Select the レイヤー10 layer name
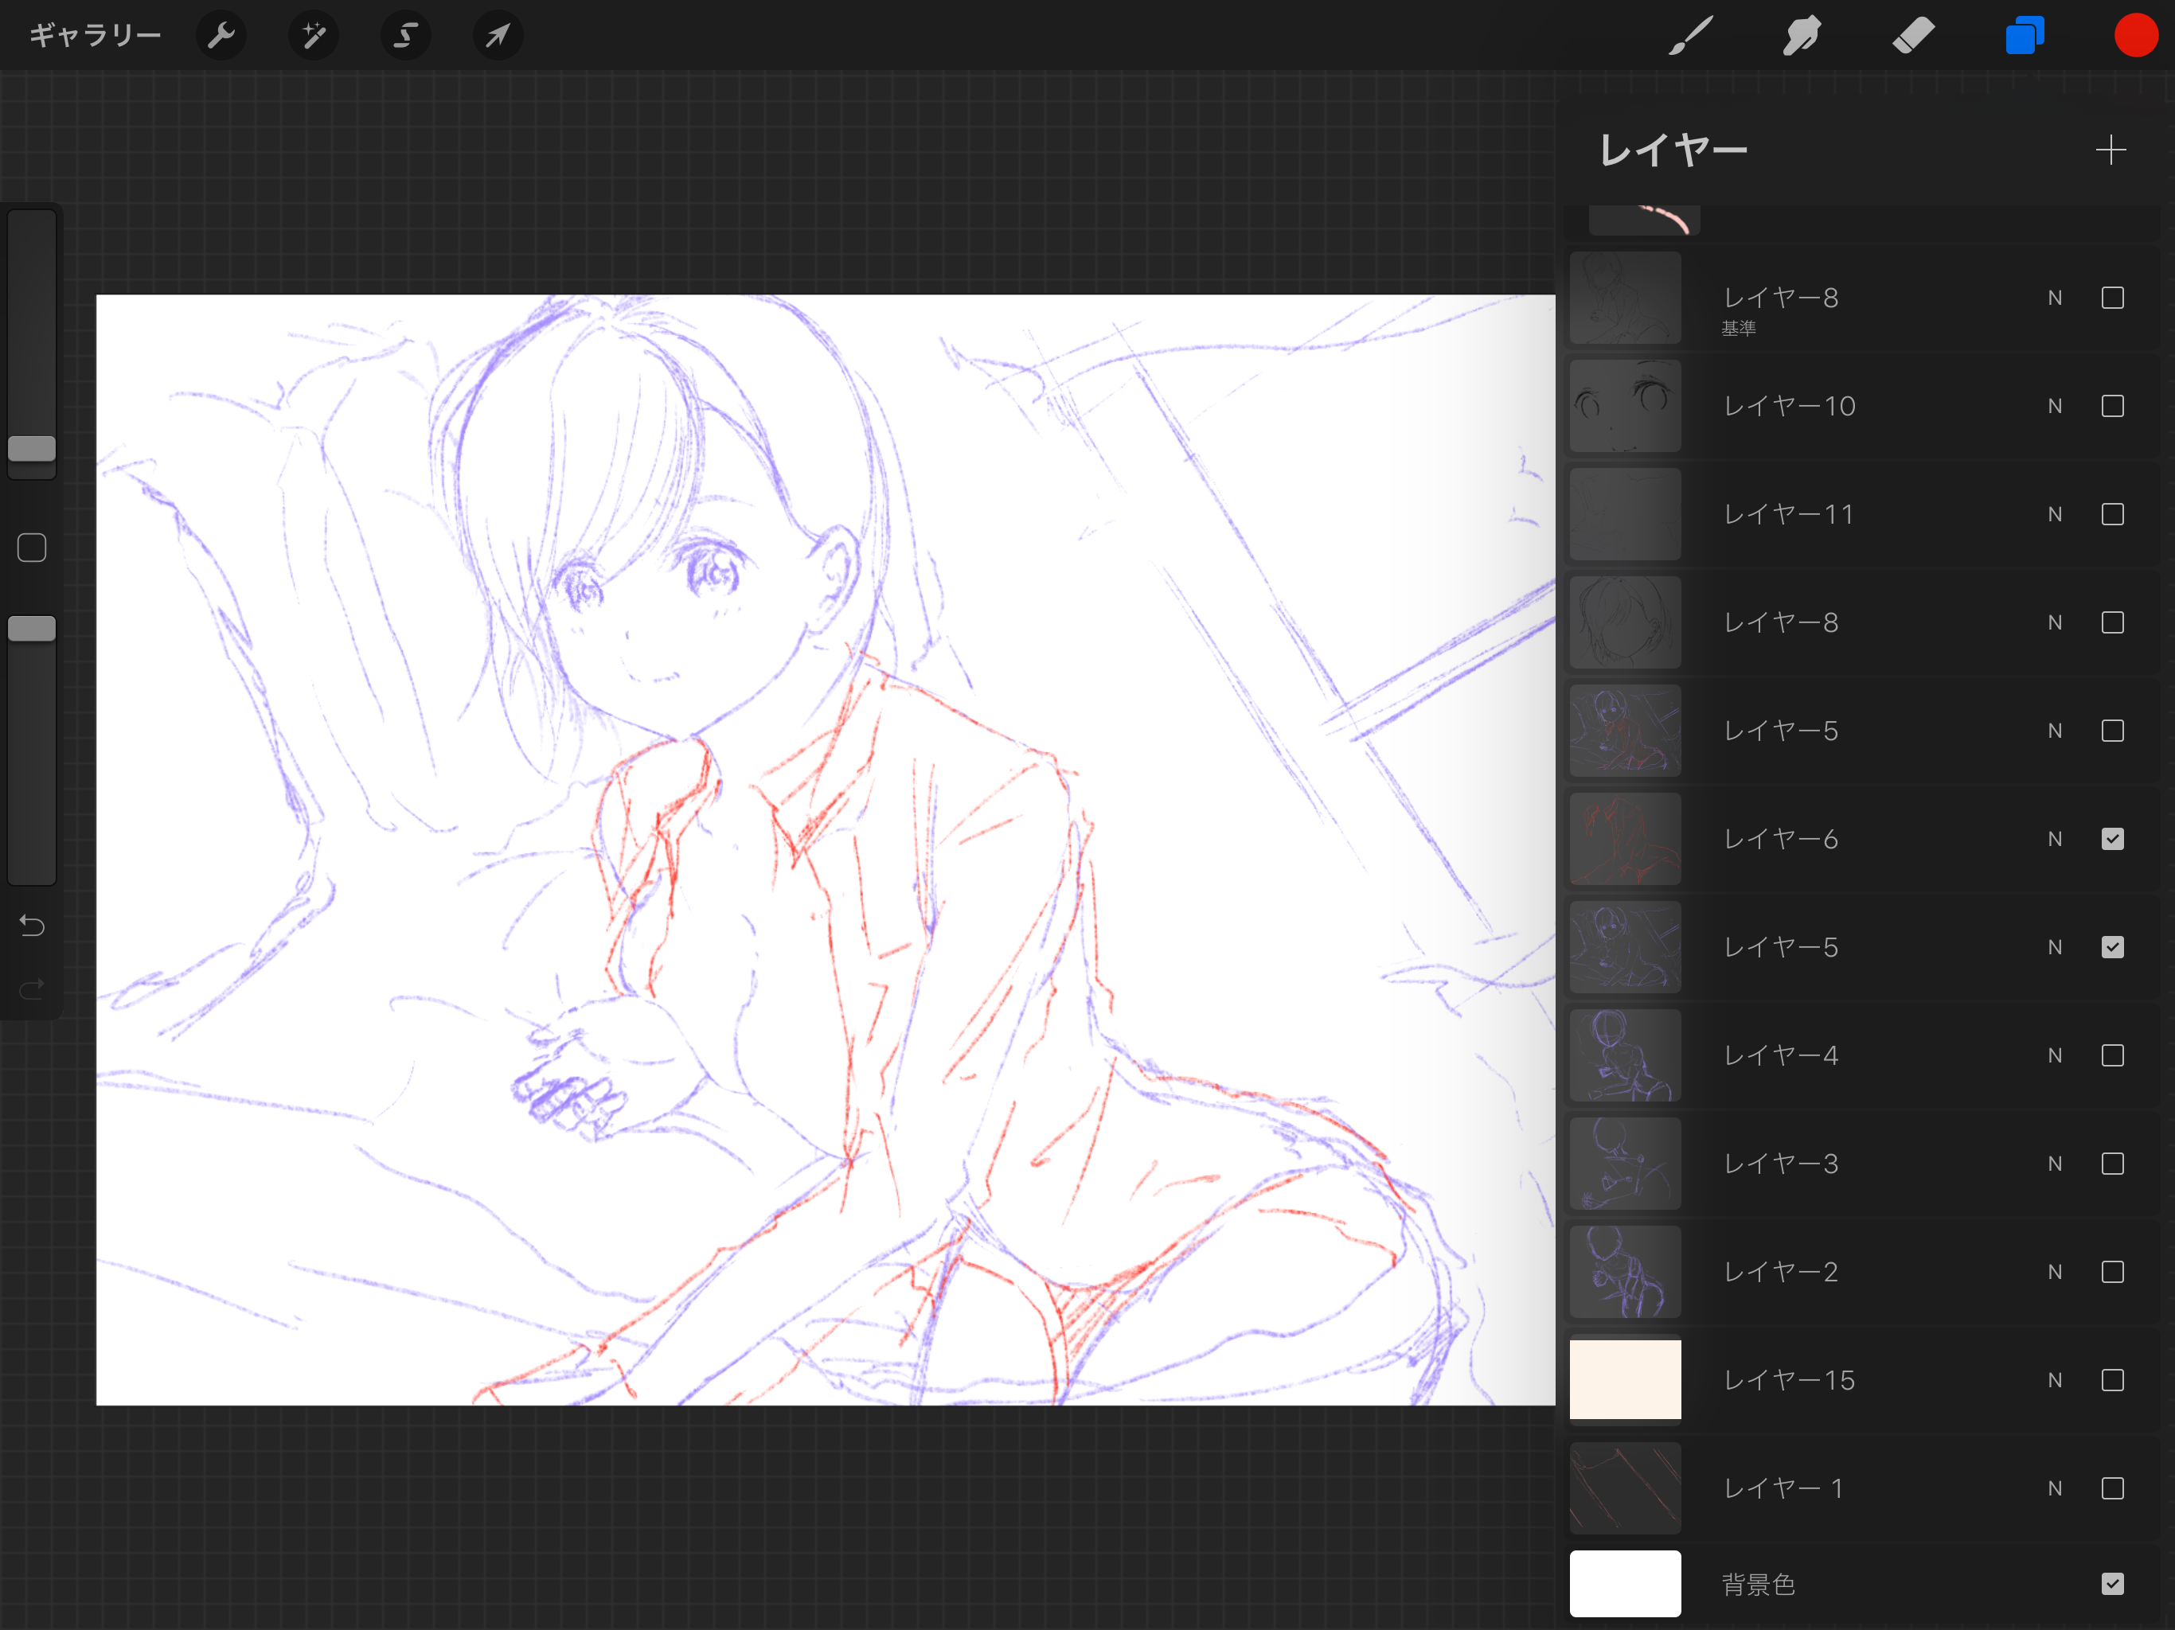2175x1630 pixels. (x=1790, y=406)
